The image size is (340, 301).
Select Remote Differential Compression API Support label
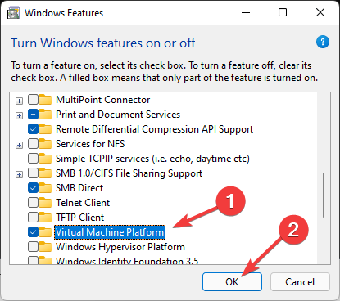[154, 129]
